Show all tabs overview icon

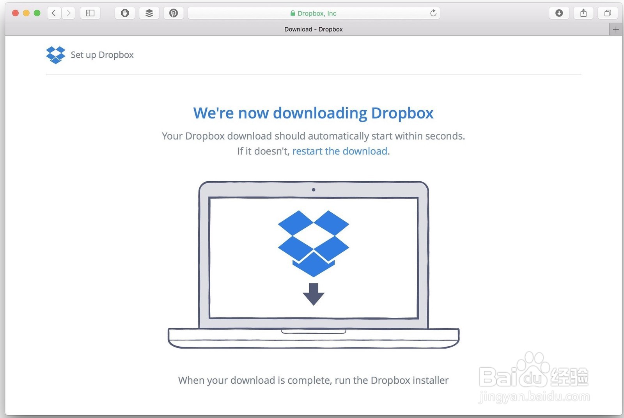(608, 13)
